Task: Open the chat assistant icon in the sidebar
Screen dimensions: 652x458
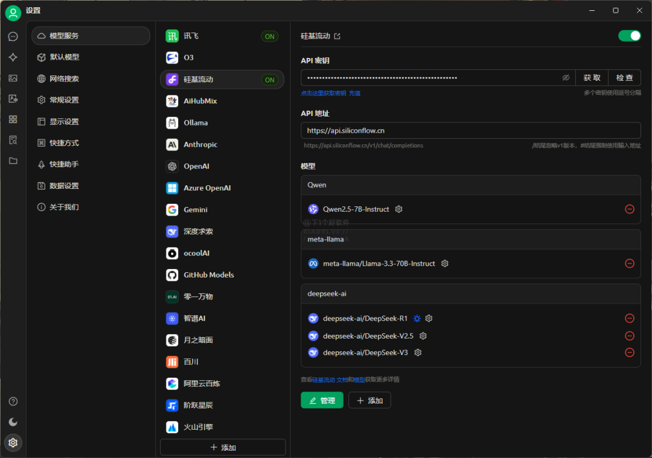Action: click(13, 37)
